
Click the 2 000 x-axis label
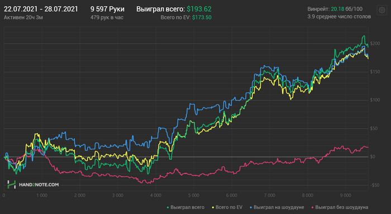(80, 196)
